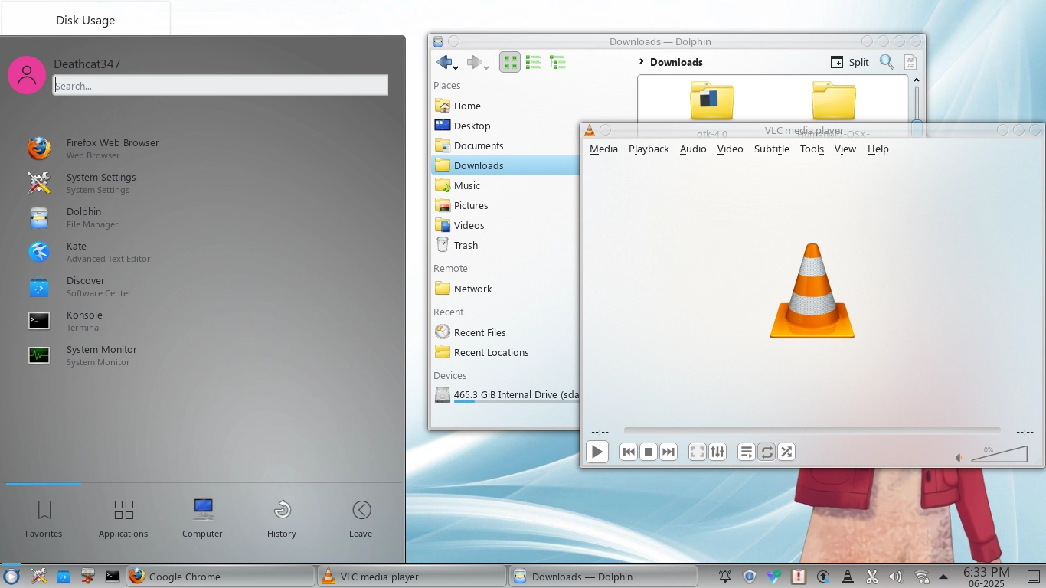
Task: Open VLC Media menu
Action: pos(603,149)
